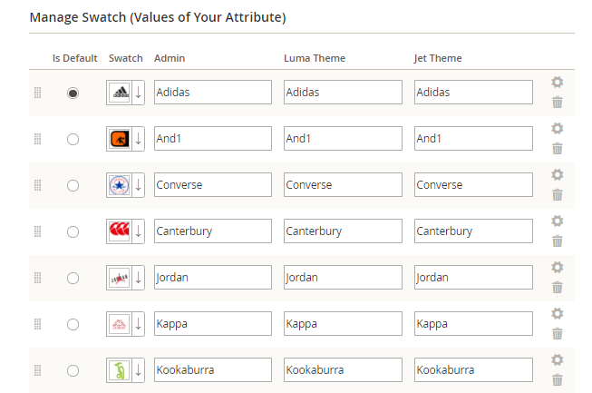Click the gear icon in the Kookaburra row
The width and height of the screenshot is (592, 393).
(558, 359)
